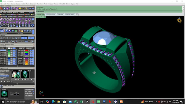Open the Curve menu in menu bar
This screenshot has width=185, height=104.
pos(13,4)
